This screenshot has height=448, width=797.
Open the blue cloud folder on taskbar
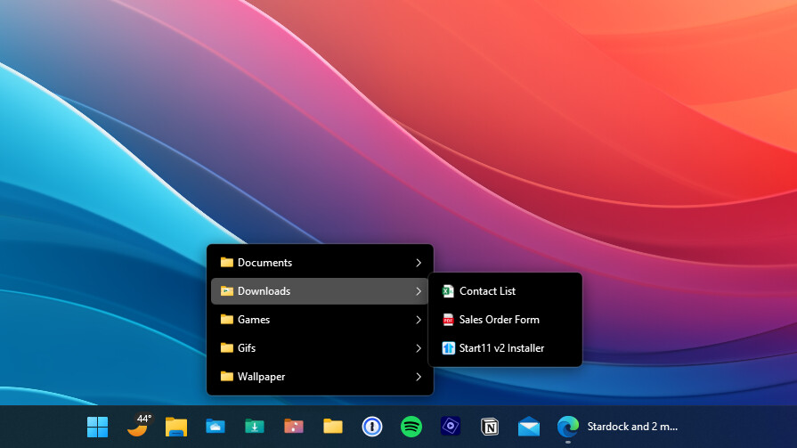click(x=215, y=427)
